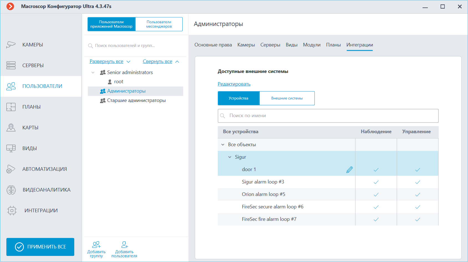Click the user icon beside root
The height and width of the screenshot is (262, 468).
(110, 82)
